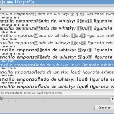Select the Dear Bold Italic font row
The height and width of the screenshot is (114, 114).
coord(57,85)
